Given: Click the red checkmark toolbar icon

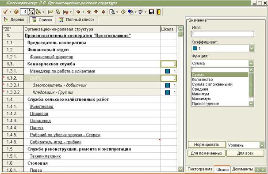Looking at the screenshot, I should pyautogui.click(x=5, y=12).
